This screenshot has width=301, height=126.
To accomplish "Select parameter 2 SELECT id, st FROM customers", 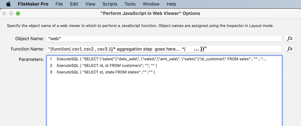I will (x=164, y=66).
